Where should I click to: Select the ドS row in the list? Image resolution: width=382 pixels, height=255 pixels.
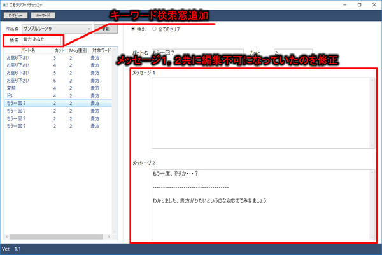tap(58, 95)
